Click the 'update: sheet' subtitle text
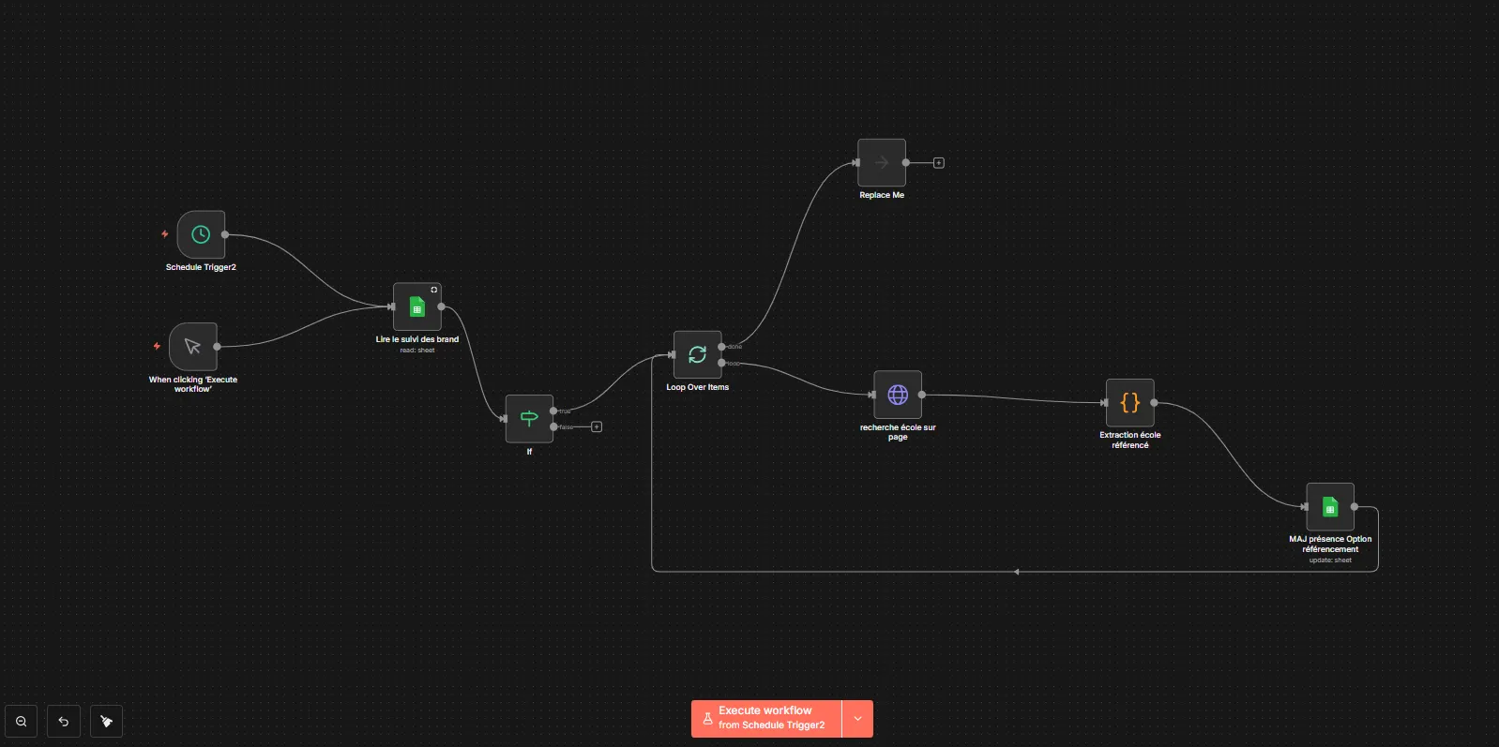Viewport: 1499px width, 747px height. (1330, 560)
